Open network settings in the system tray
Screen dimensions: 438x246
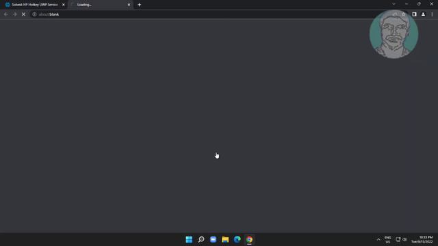(398, 240)
